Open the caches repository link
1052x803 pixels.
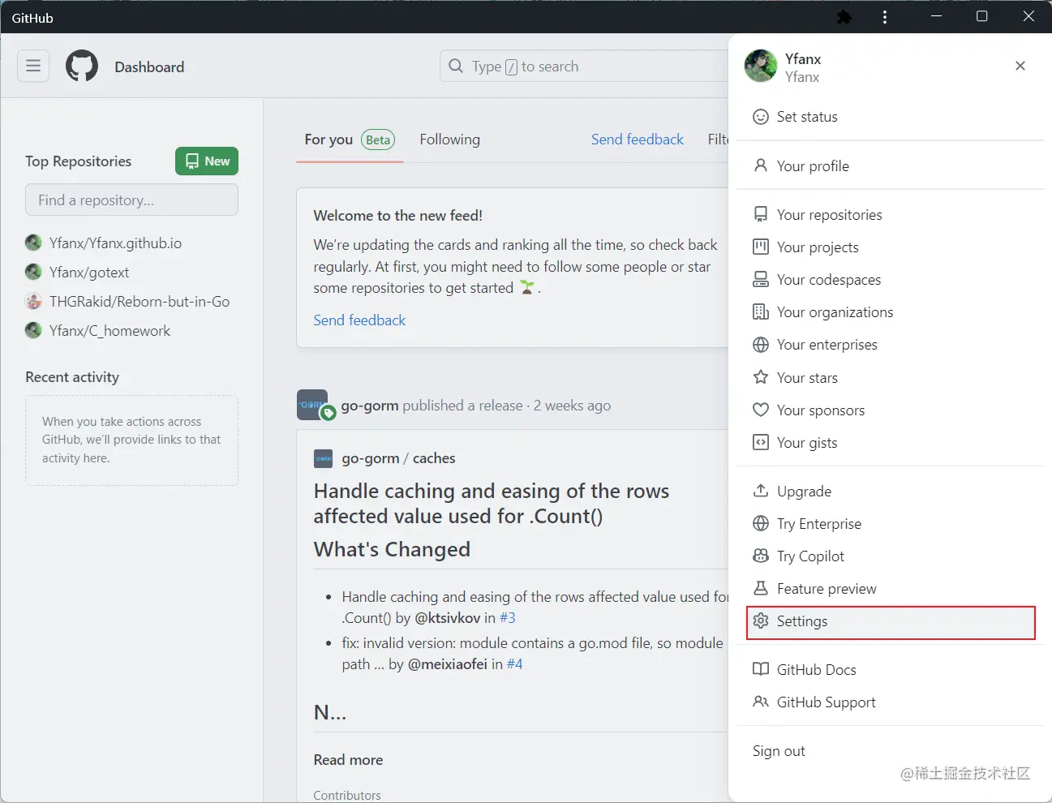click(434, 457)
